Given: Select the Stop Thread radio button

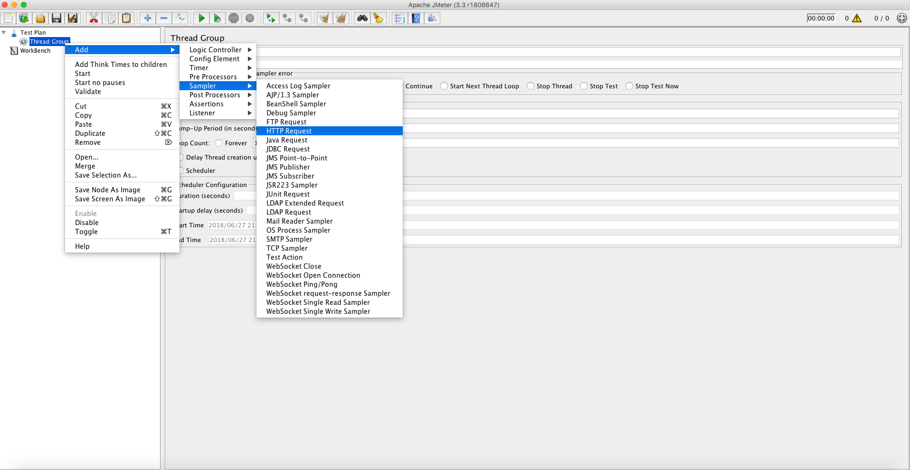Looking at the screenshot, I should (531, 86).
